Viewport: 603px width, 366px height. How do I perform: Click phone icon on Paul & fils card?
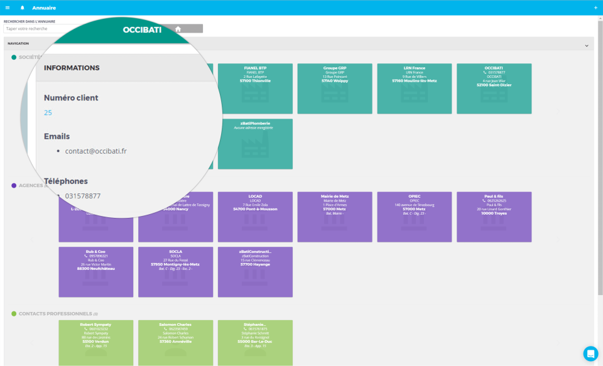coord(484,201)
